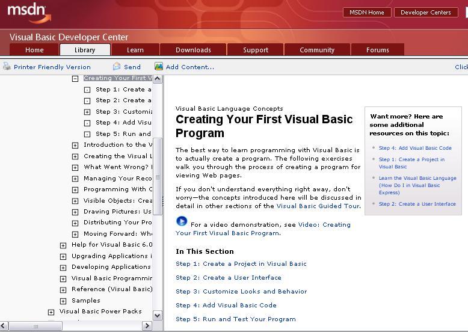Switch to the Home tab

(x=34, y=50)
